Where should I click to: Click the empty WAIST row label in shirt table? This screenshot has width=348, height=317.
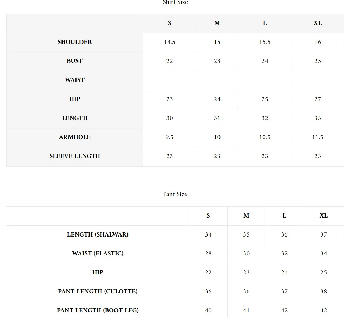click(x=75, y=80)
